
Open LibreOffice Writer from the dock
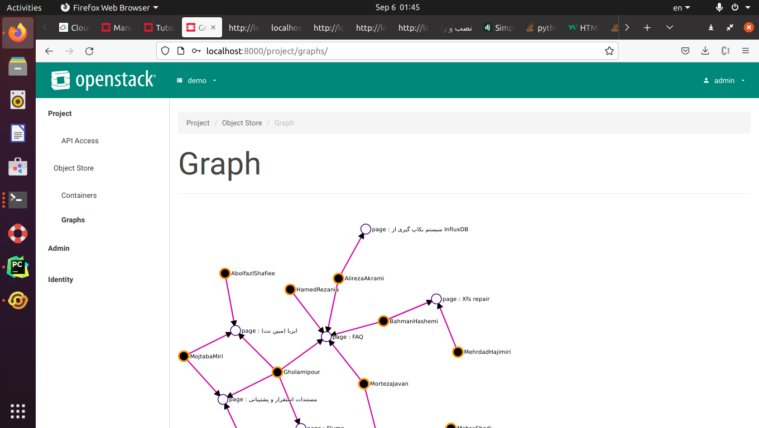point(18,133)
